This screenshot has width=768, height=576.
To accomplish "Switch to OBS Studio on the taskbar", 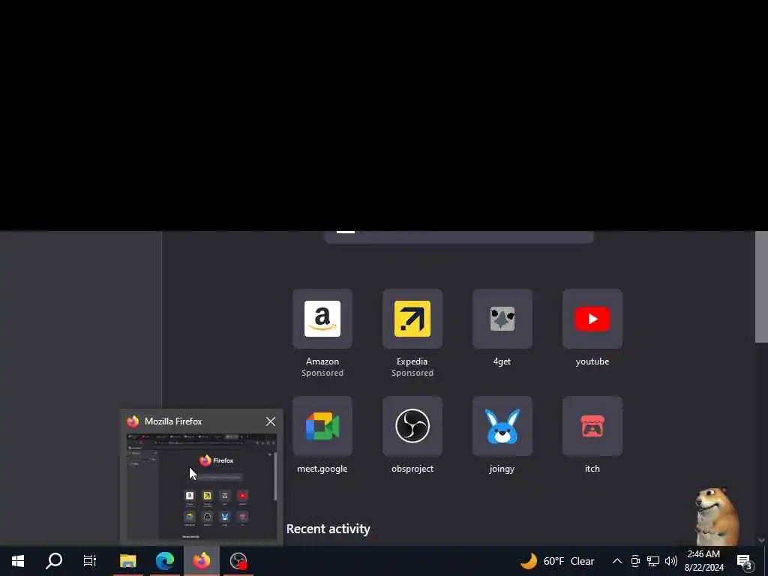I will coord(238,561).
